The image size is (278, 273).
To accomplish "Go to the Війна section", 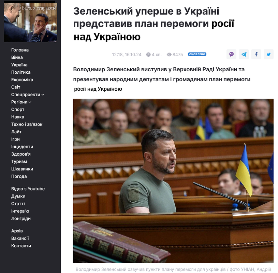I will point(17,57).
